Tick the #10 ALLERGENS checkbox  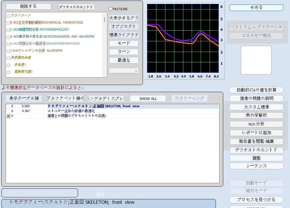click(8, 51)
